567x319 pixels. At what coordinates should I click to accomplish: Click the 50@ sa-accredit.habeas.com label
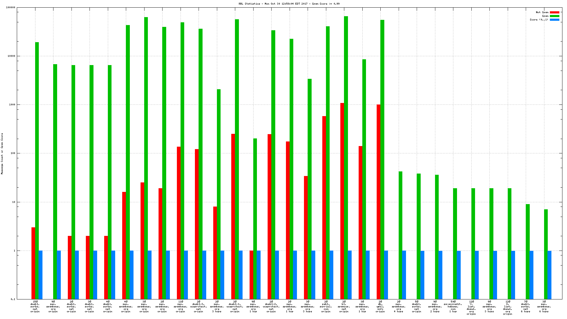(453, 306)
